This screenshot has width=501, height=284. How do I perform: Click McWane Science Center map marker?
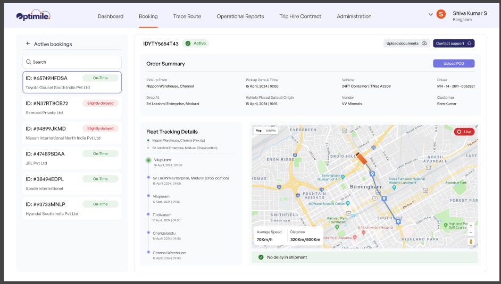(348, 203)
